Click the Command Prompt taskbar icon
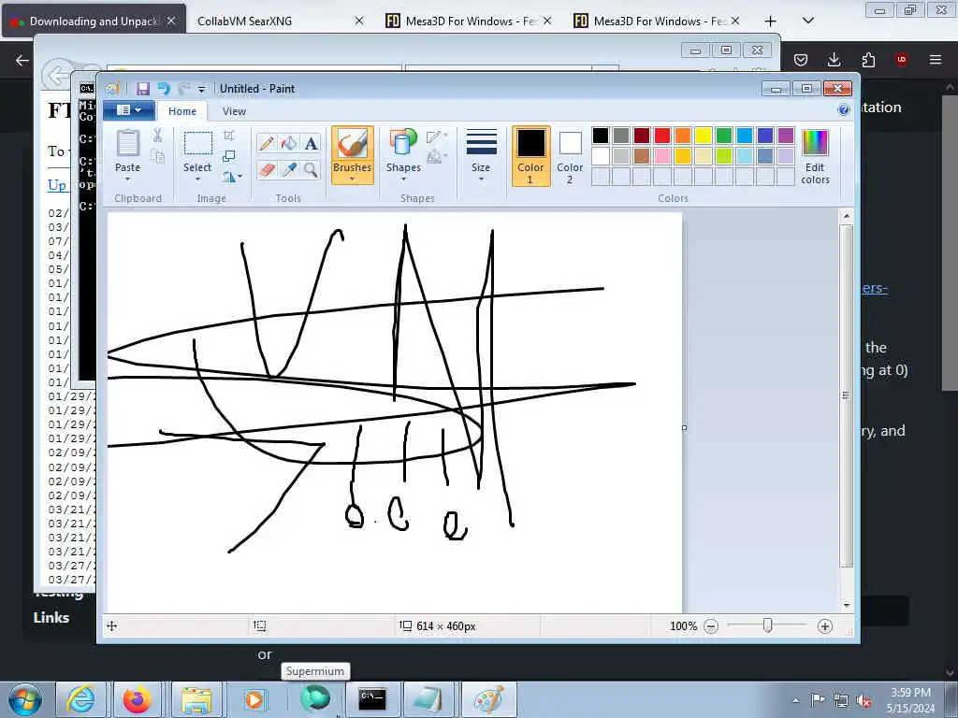The image size is (958, 718). 372,699
